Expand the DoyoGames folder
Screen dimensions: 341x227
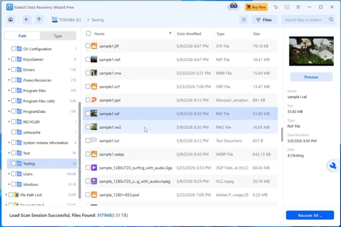pyautogui.click(x=9, y=59)
